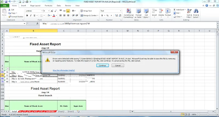Click the Orientation text-angle icon
The height and width of the screenshot is (117, 219).
click(73, 11)
